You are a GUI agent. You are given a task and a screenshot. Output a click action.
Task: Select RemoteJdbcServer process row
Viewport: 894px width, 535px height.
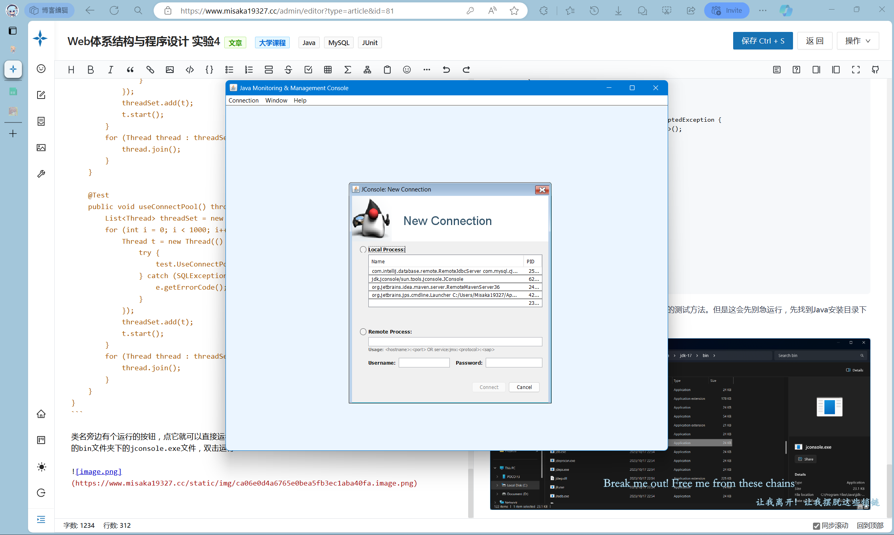click(455, 271)
